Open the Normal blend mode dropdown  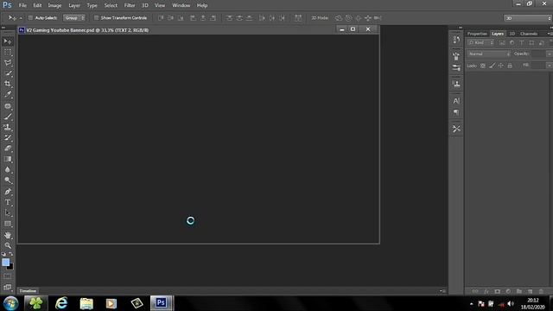(489, 54)
